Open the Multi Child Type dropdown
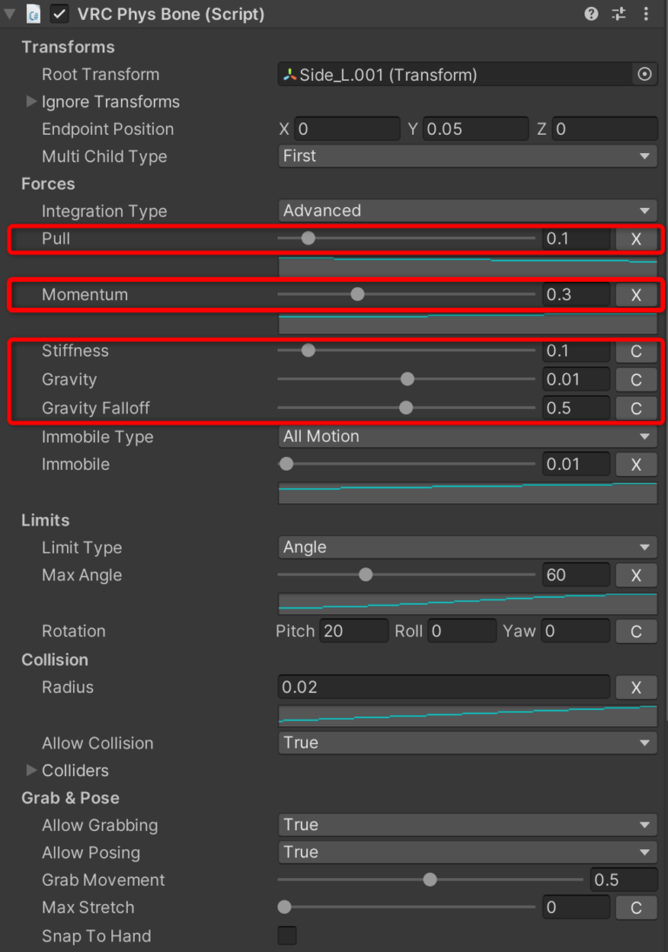The height and width of the screenshot is (952, 668). (467, 156)
